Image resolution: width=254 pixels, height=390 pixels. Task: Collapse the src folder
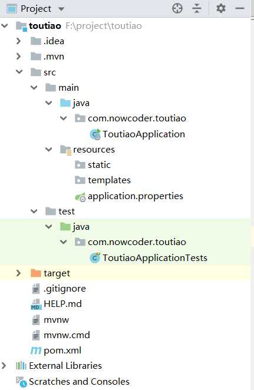coord(19,72)
